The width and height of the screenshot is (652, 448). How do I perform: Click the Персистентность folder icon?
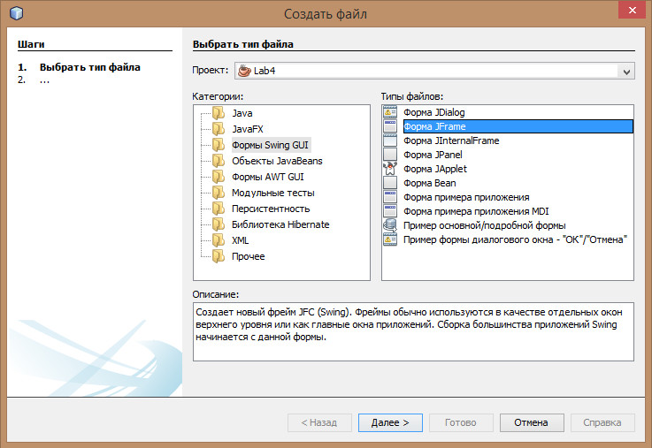219,209
